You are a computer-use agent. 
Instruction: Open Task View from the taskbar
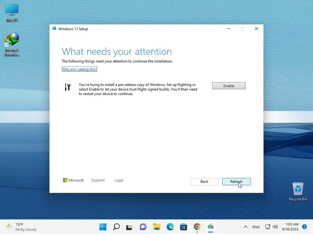[129, 227]
